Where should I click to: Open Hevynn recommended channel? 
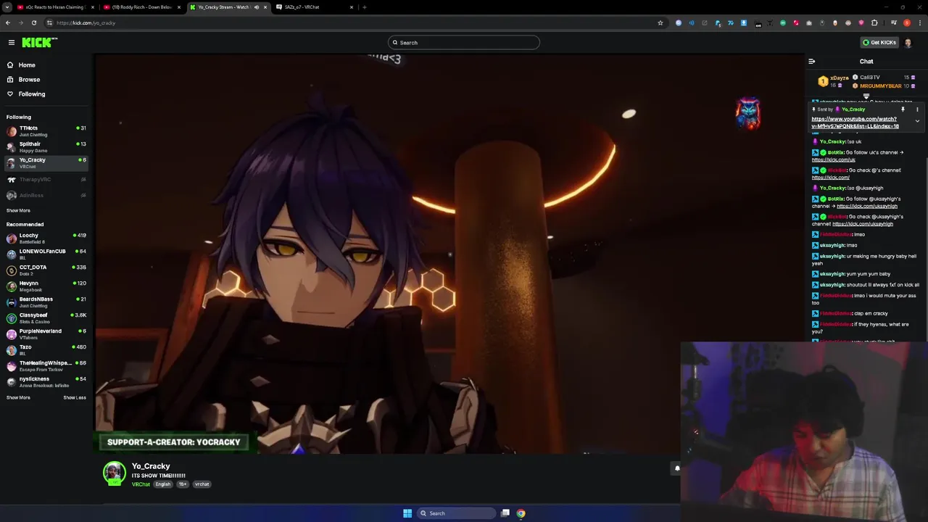pyautogui.click(x=46, y=286)
